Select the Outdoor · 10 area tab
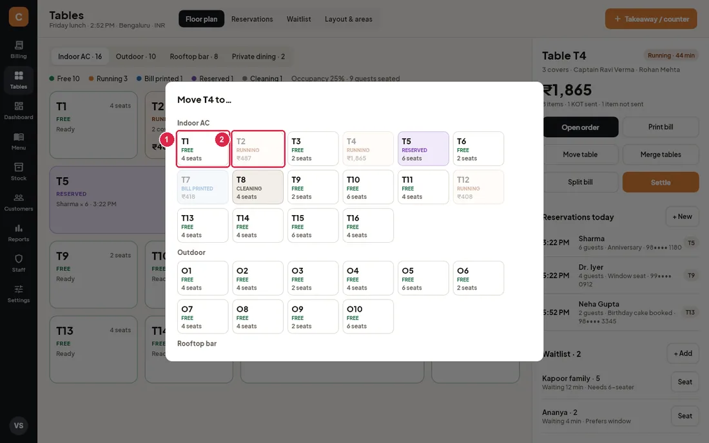The width and height of the screenshot is (709, 443). pyautogui.click(x=135, y=57)
